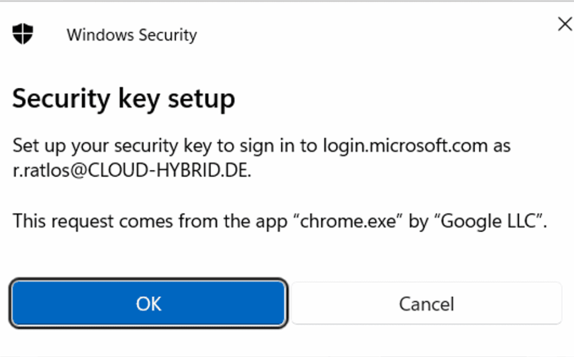Screen dimensions: 574x357
Task: Click the Windows Security shield icon
Action: pyautogui.click(x=23, y=33)
